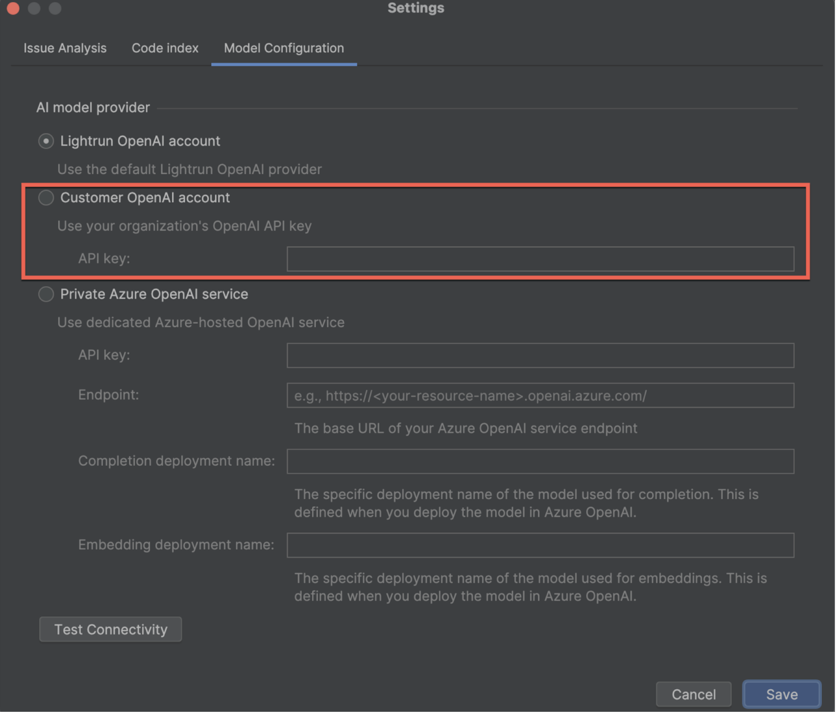The width and height of the screenshot is (836, 716).
Task: Click the Endpoint base URL help text
Action: point(465,428)
